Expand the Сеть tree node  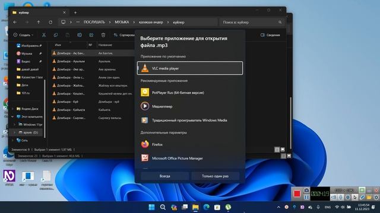coord(12,140)
